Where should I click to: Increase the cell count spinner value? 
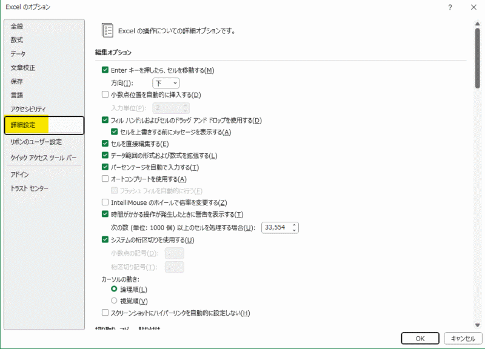click(x=294, y=225)
